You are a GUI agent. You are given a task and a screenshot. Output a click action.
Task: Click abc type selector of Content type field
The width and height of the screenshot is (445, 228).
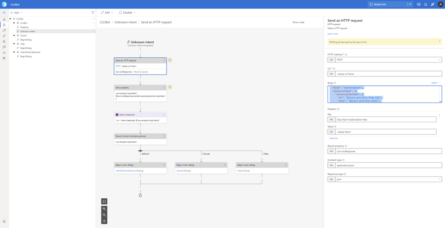[x=331, y=165]
